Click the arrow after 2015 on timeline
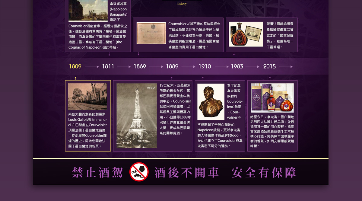The image size is (362, 201). pyautogui.click(x=286, y=67)
